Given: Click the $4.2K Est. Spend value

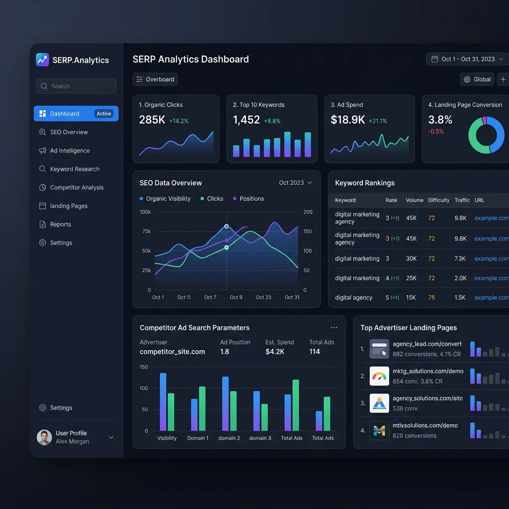Looking at the screenshot, I should pos(274,352).
